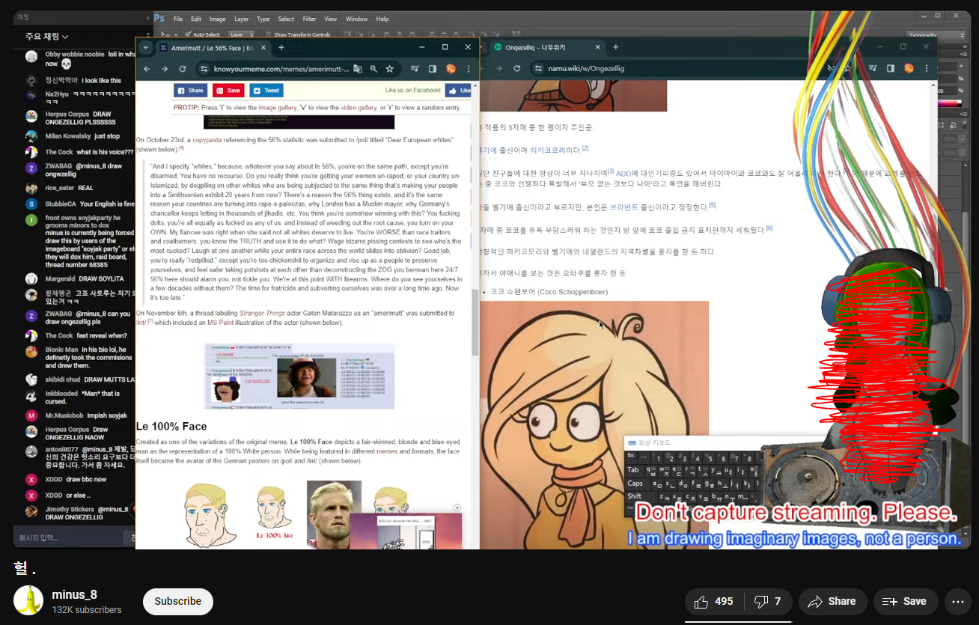Bookmark the knowyourmeme page with the star

(390, 69)
